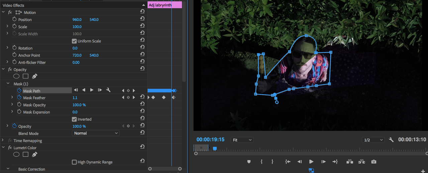The image size is (428, 173).
Task: Play the program monitor
Action: click(311, 162)
